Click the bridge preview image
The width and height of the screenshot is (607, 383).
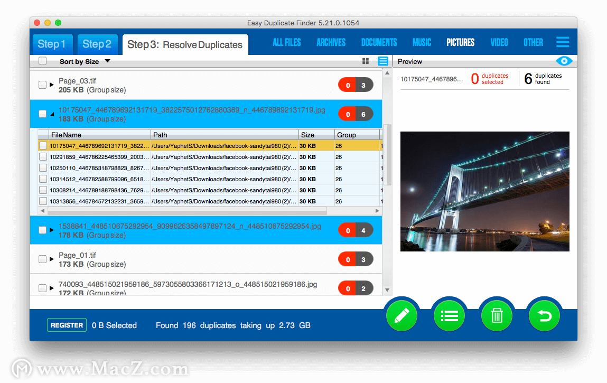click(484, 191)
